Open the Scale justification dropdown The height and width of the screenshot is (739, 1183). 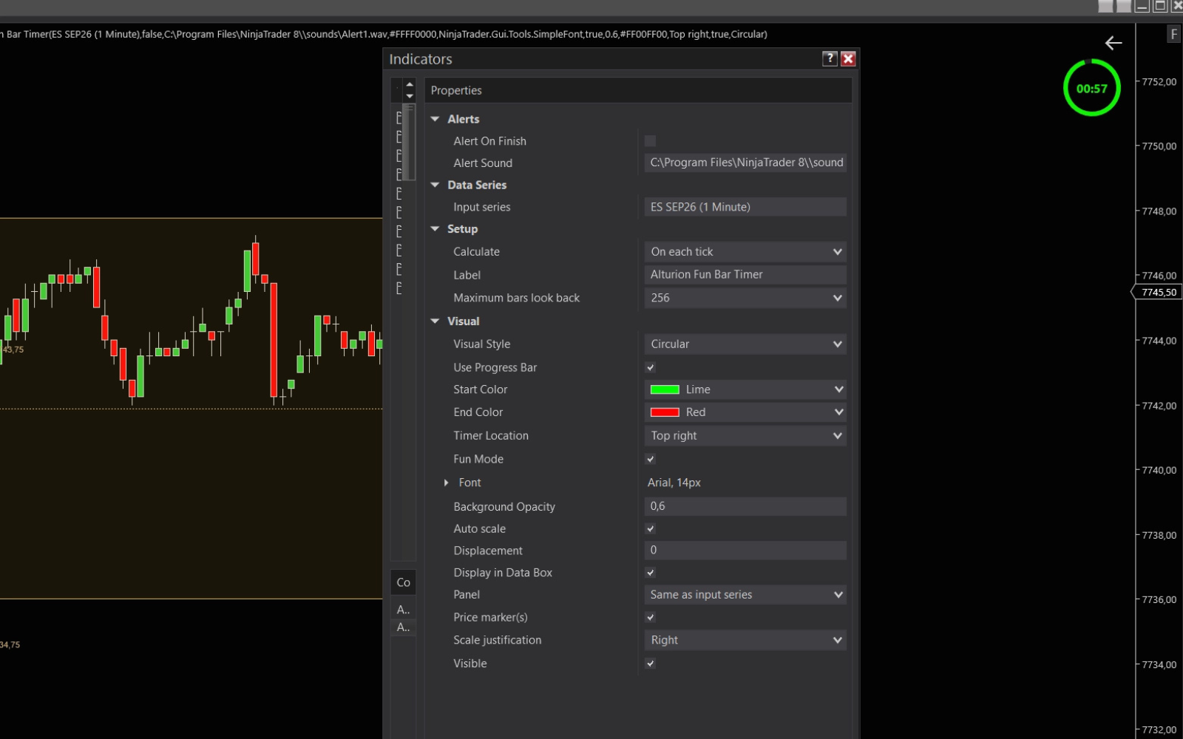745,640
